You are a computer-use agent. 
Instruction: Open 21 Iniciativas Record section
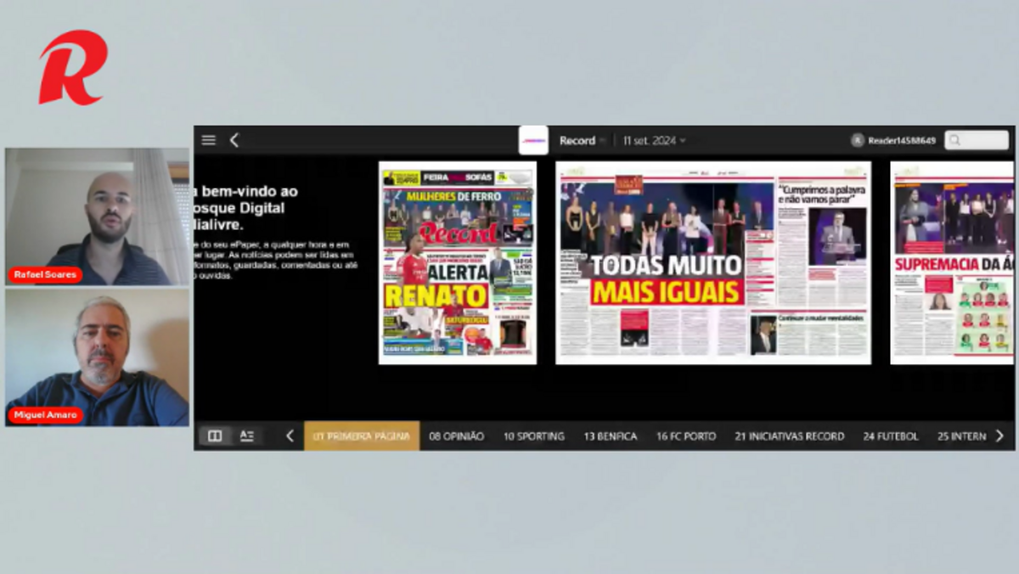[789, 436]
